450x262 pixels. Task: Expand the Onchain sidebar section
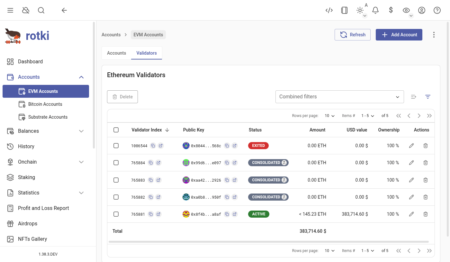[x=81, y=162]
